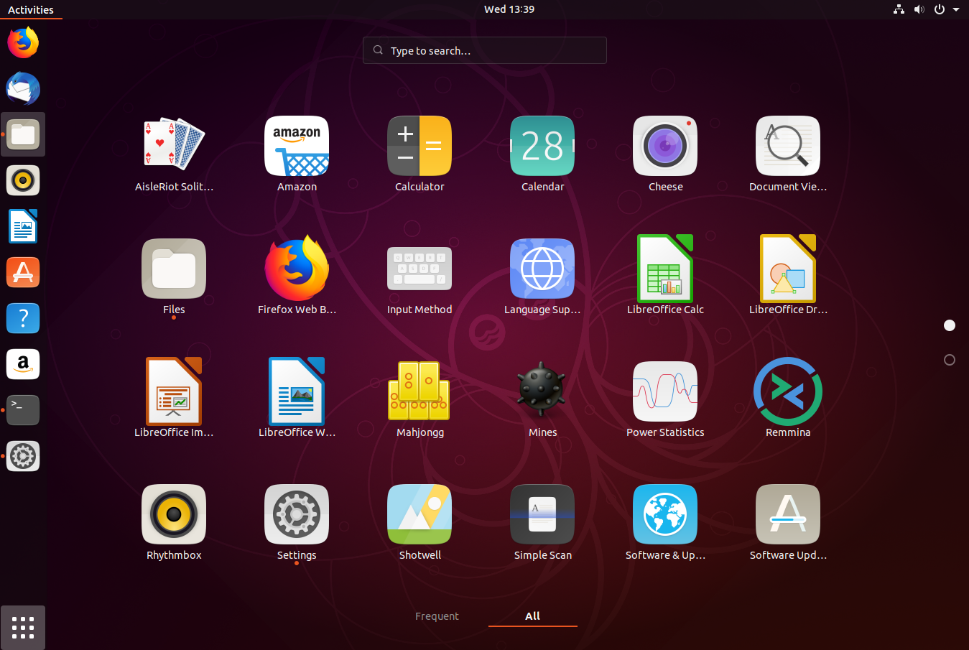969x650 pixels.
Task: Launch Remmina remote desktop client
Action: (788, 391)
